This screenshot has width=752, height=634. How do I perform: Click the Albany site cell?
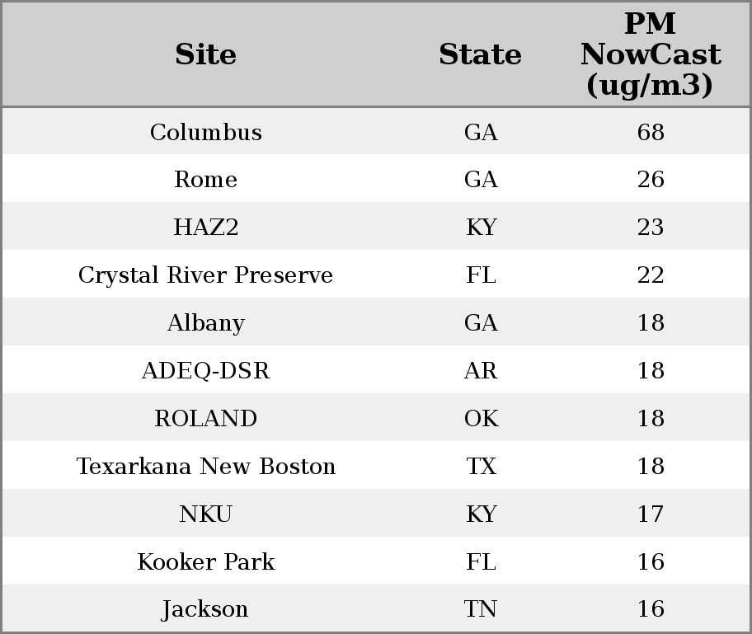[x=206, y=323]
